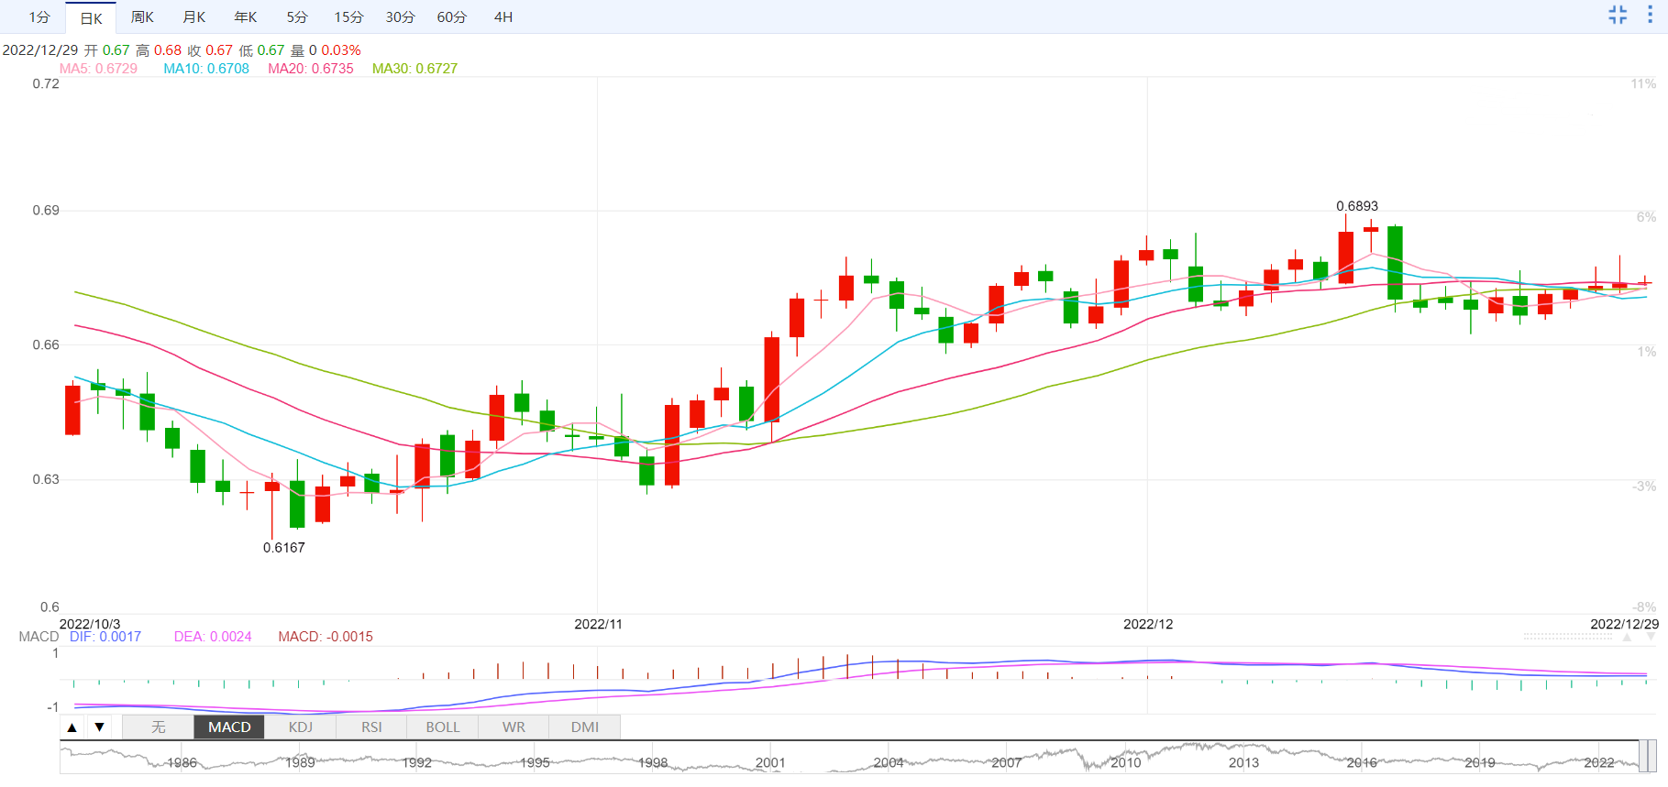
Task: Click the range slider handle at timeline end
Action: tap(1648, 757)
